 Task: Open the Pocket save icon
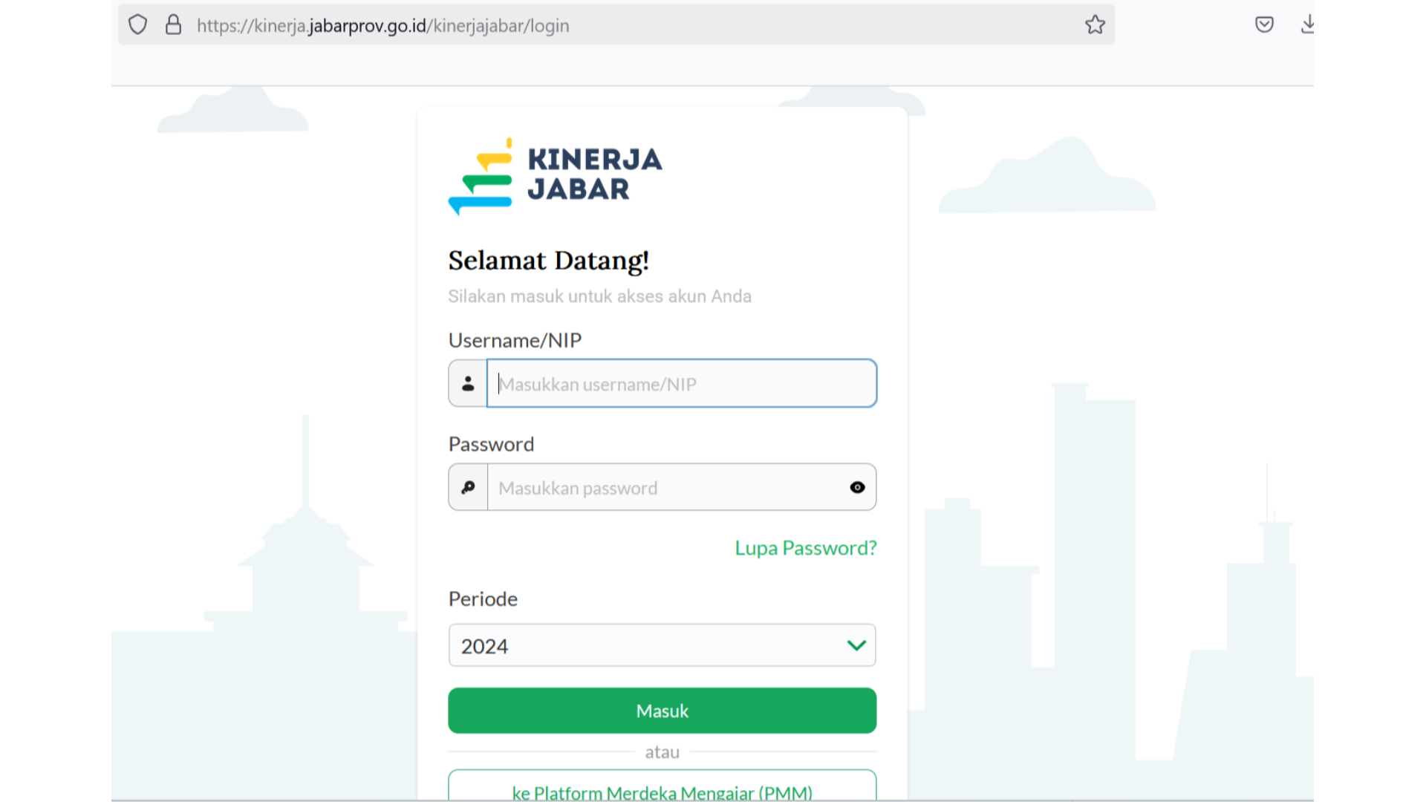1264,25
